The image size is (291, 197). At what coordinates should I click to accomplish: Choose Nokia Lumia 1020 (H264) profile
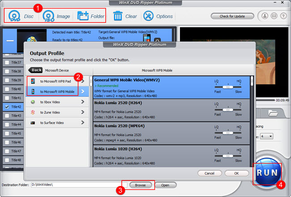[171, 156]
